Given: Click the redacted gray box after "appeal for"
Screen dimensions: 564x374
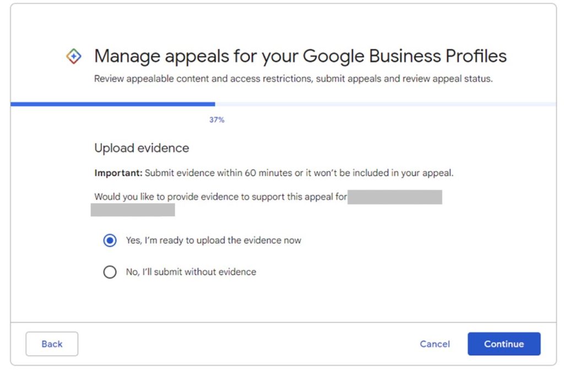Looking at the screenshot, I should [395, 197].
